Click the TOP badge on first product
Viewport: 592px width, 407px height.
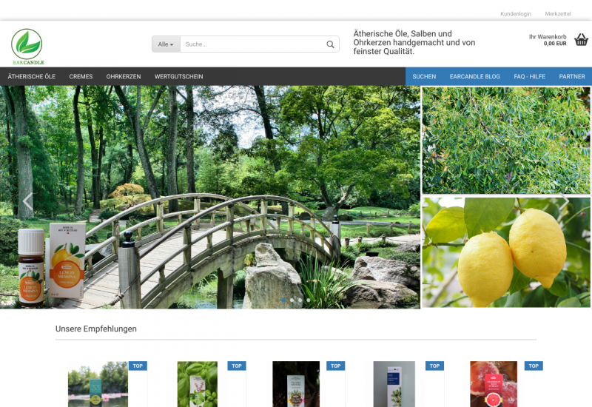click(138, 366)
